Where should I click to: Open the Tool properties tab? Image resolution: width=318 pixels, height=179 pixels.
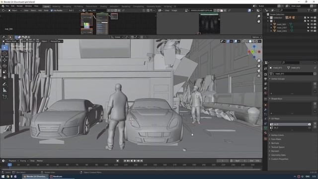[x=265, y=69]
